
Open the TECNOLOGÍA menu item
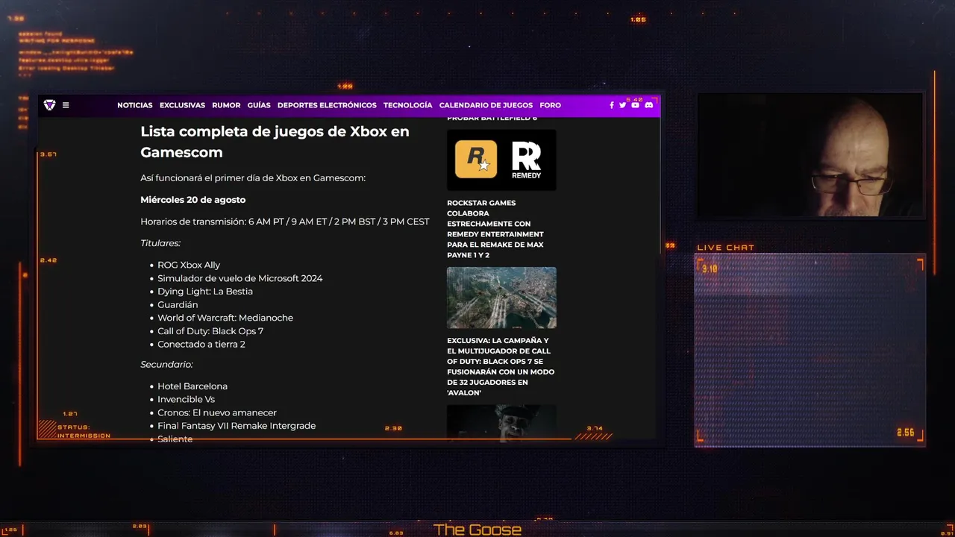click(x=408, y=105)
